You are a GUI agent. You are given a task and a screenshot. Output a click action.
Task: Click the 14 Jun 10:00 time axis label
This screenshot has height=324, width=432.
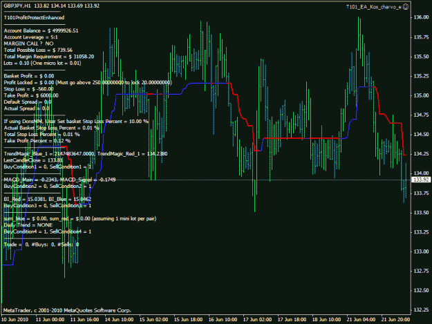click(120, 319)
